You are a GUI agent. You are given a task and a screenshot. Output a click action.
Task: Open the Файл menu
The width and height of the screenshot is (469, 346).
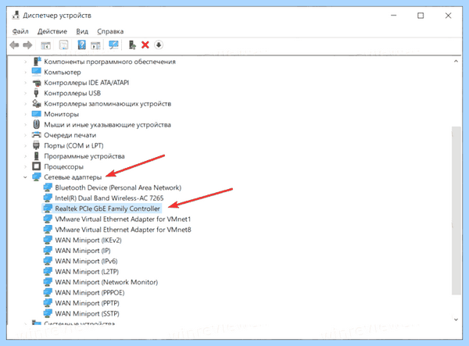pos(20,31)
